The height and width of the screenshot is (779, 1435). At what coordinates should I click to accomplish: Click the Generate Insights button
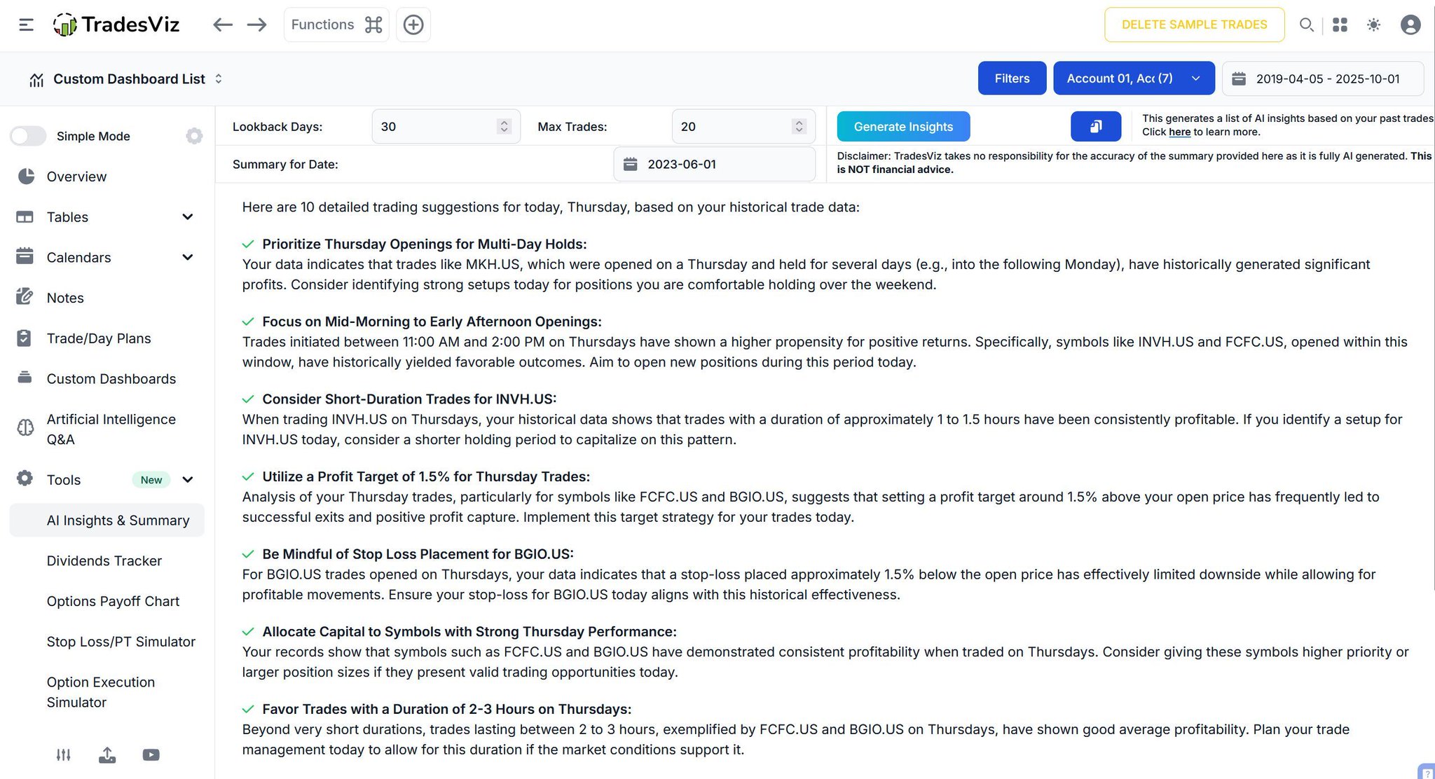pyautogui.click(x=902, y=127)
